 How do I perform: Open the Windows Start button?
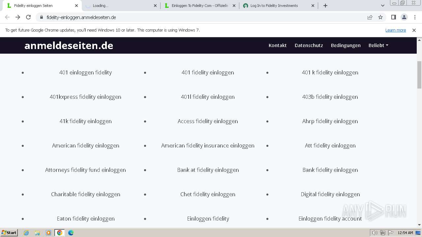tap(9, 232)
